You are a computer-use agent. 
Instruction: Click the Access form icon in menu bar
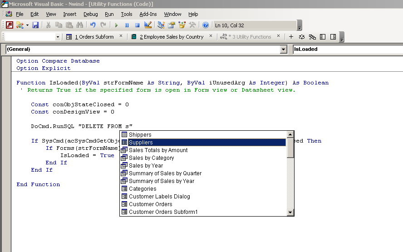click(9, 14)
